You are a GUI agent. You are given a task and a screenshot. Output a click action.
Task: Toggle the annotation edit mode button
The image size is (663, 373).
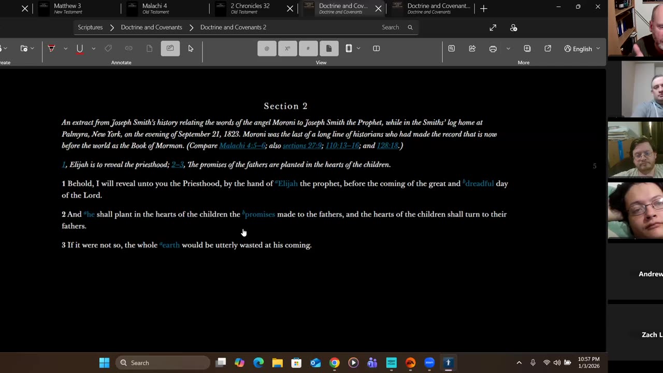click(x=170, y=48)
